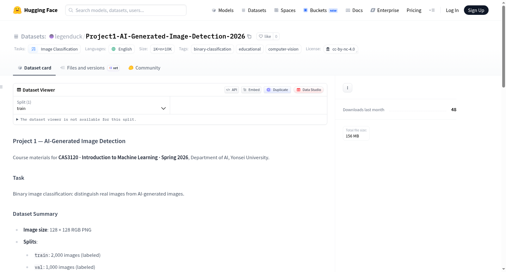Viewport: 506px width, 272px height.
Task: Click the Project1-AI-Generated-Image-Detection-2026 title
Action: pyautogui.click(x=165, y=36)
